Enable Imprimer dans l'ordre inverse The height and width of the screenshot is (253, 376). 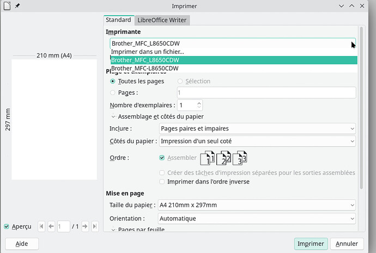[162, 182]
